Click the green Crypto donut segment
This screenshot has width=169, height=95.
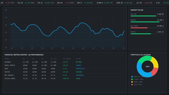145,59
